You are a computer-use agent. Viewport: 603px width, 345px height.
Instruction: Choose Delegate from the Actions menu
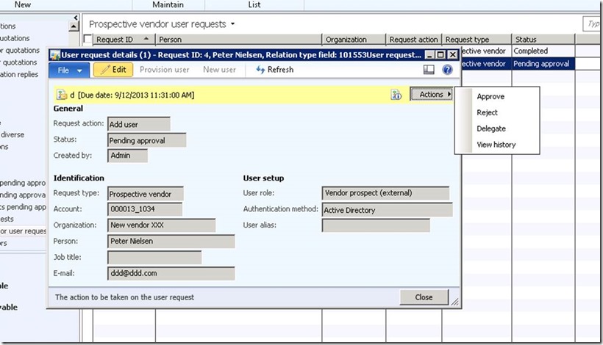click(x=490, y=129)
